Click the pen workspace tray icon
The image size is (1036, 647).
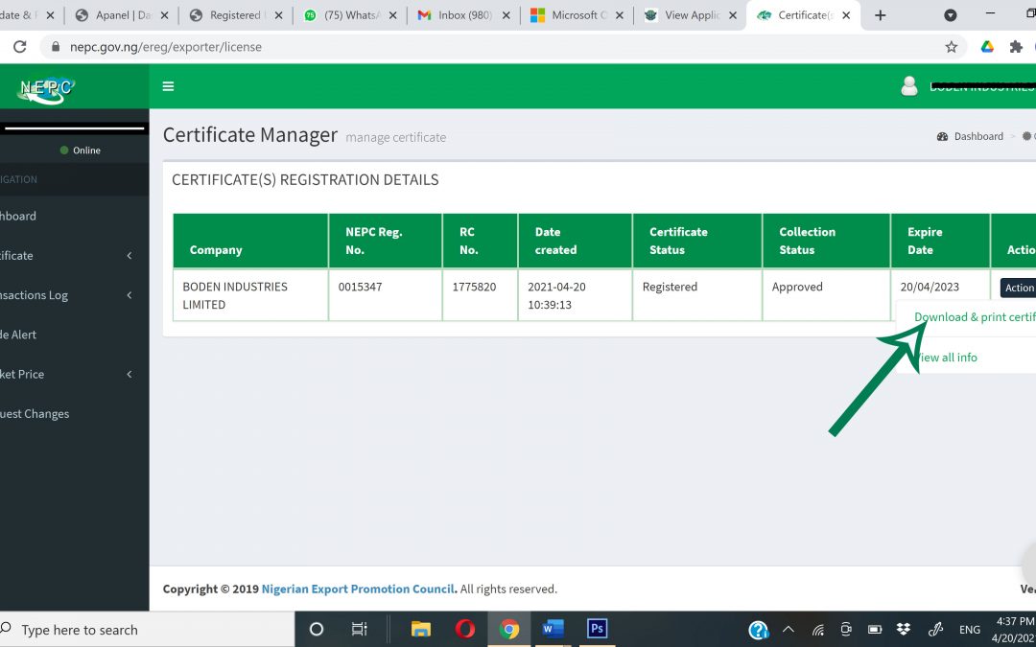tap(935, 629)
